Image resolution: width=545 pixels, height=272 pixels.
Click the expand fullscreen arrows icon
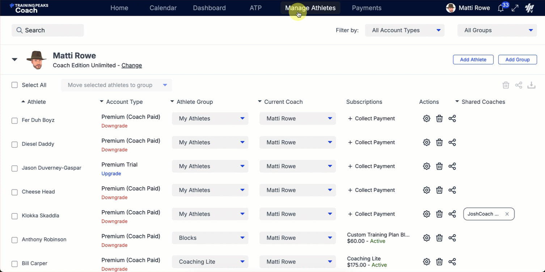pos(515,8)
